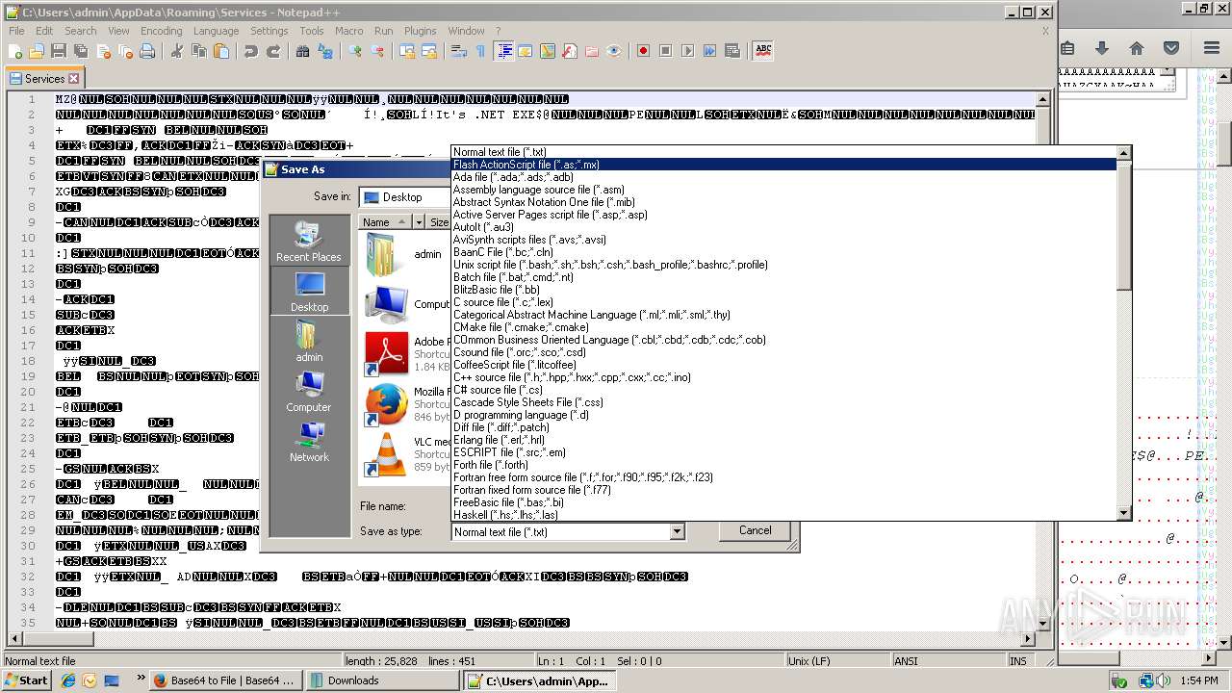Open the Replace toolbar icon

324,51
